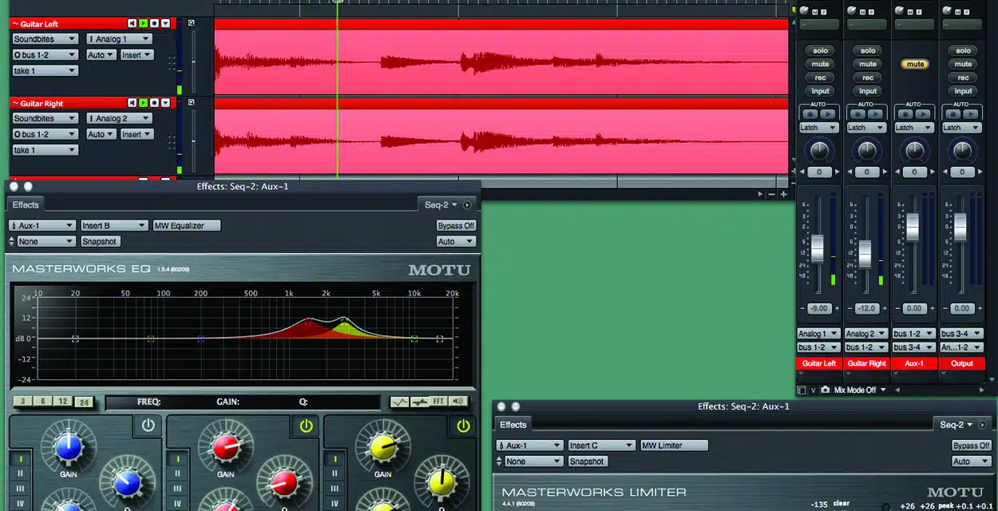Click the blue band Q knob
Viewport: 998px width, 511px height.
tap(126, 482)
